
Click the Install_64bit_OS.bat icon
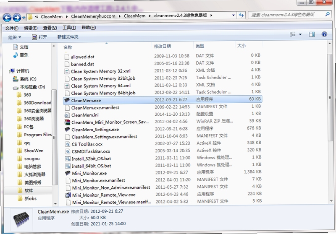(x=68, y=166)
